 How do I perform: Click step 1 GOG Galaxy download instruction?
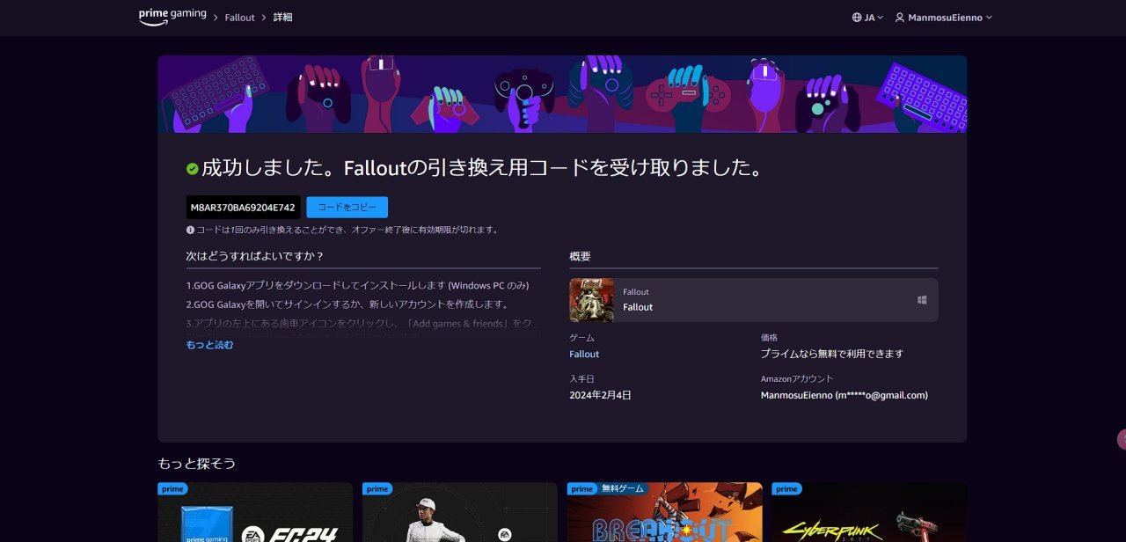357,285
